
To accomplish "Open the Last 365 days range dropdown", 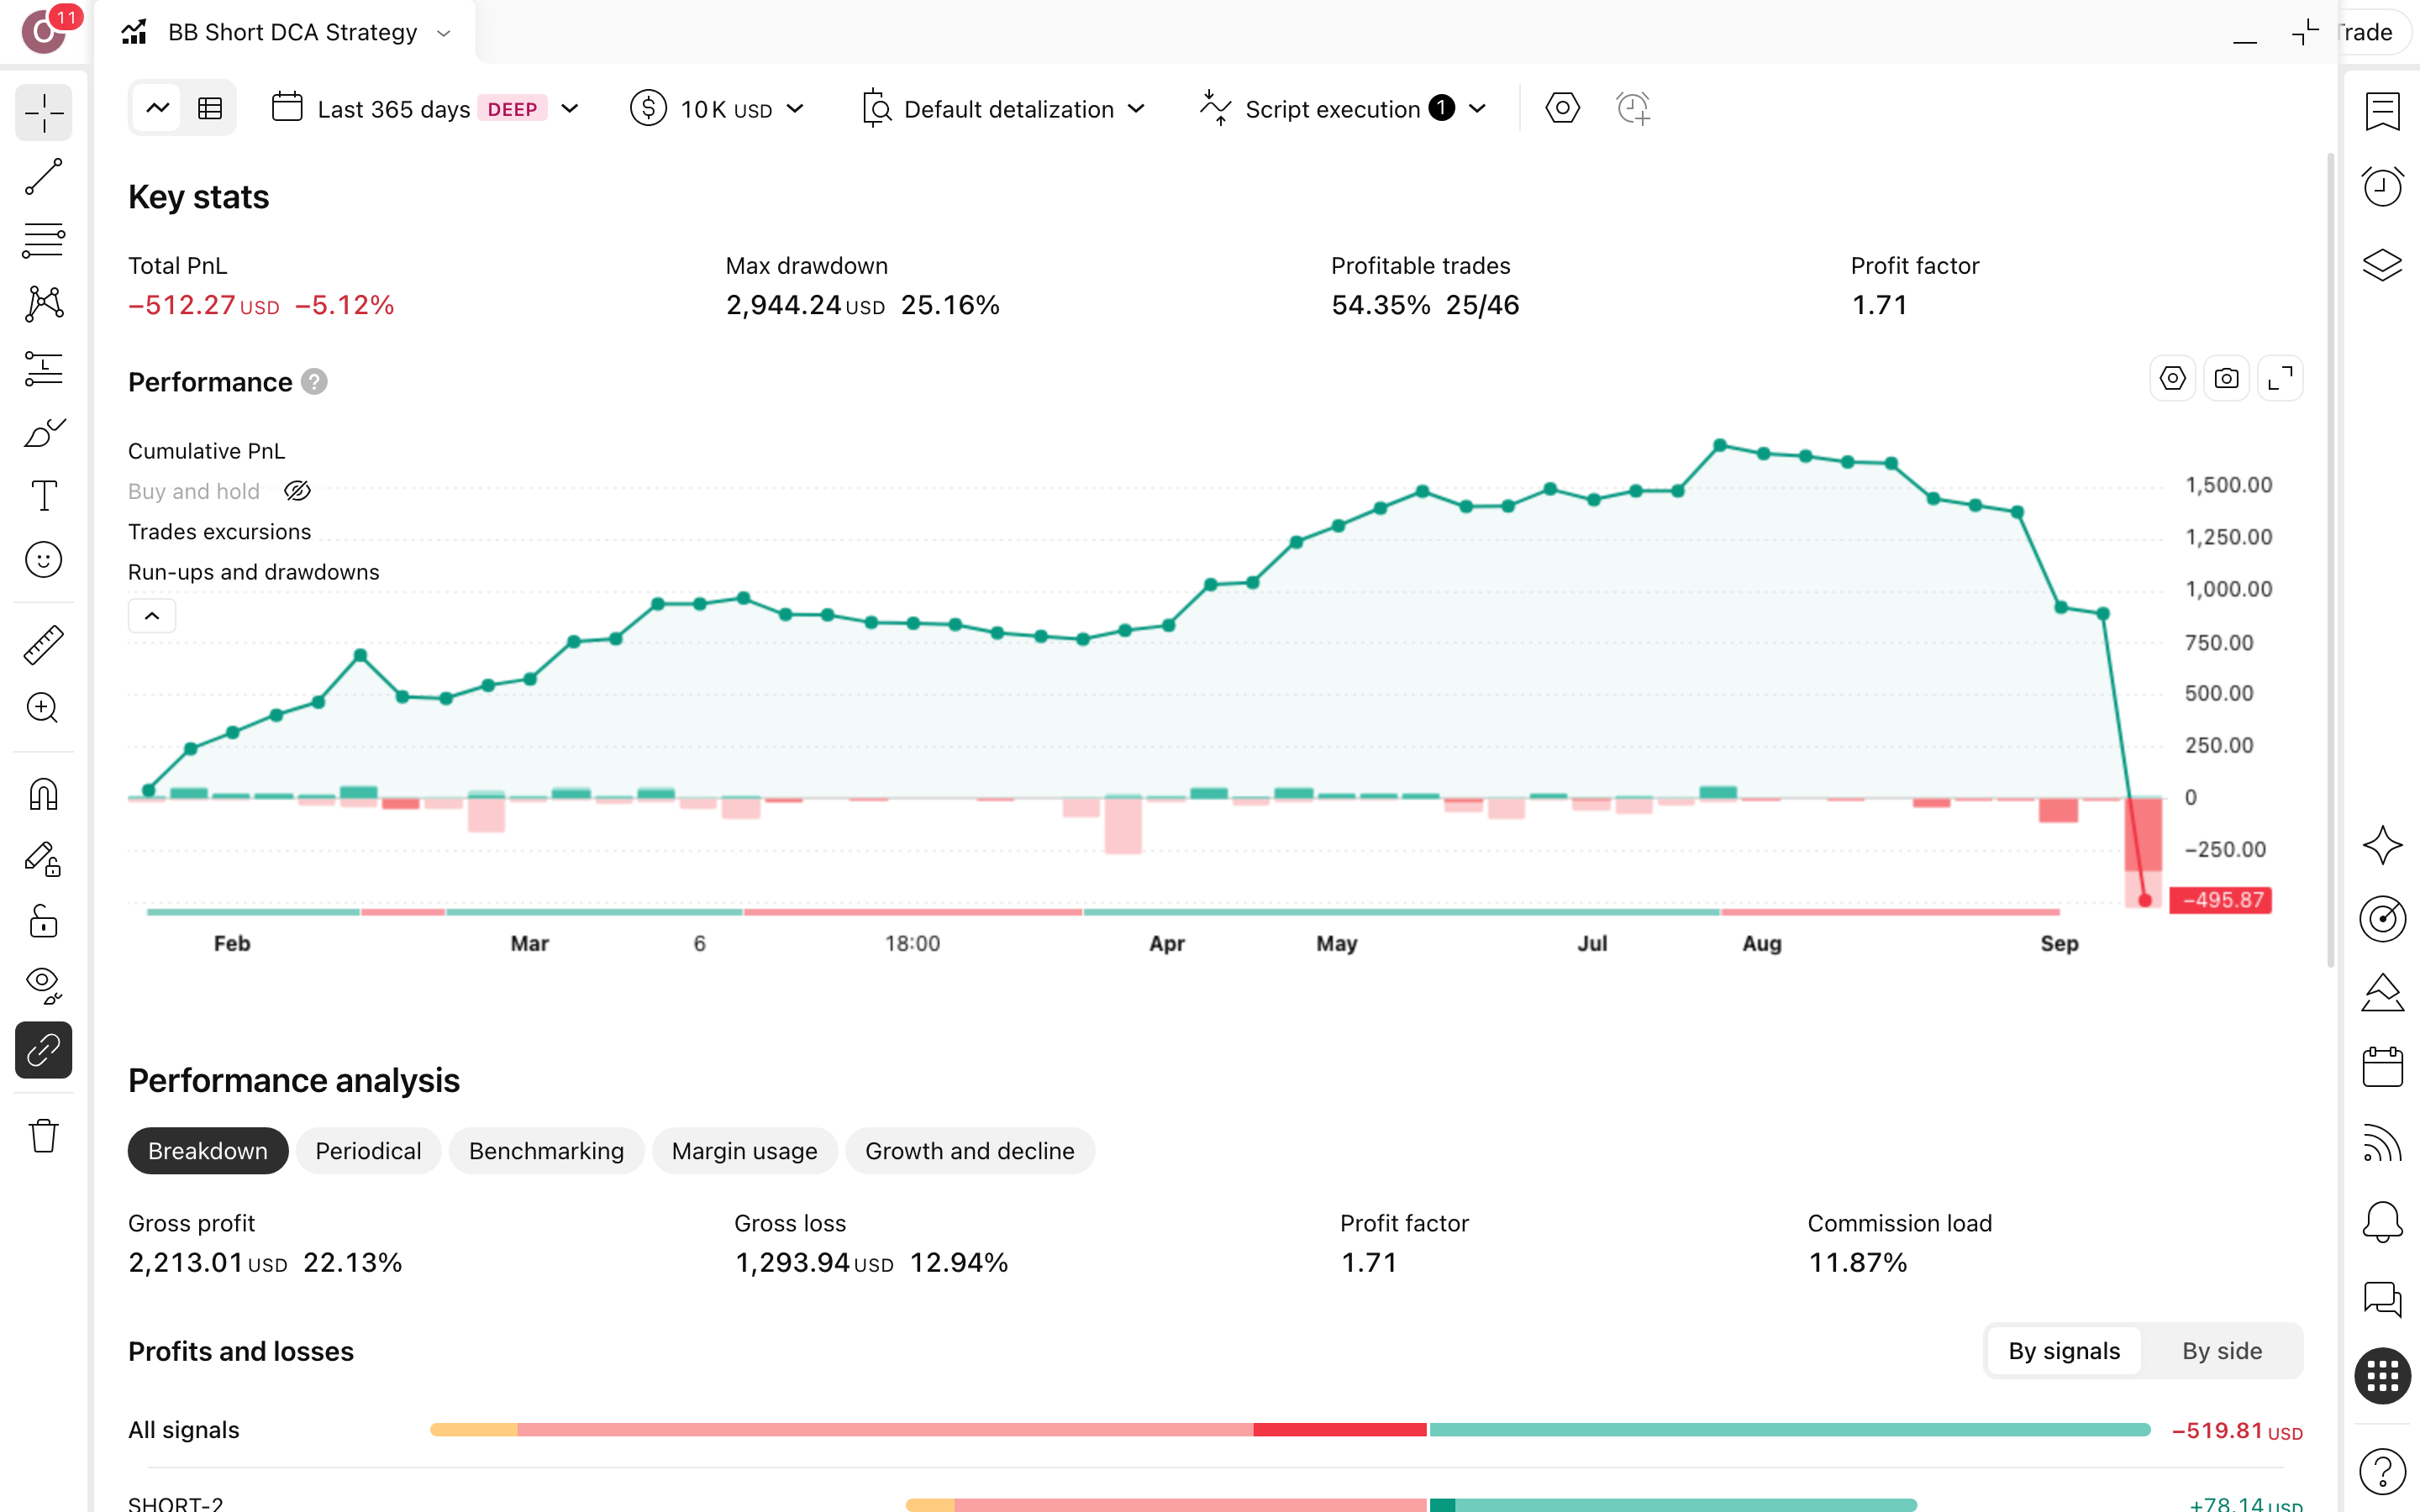I will [426, 108].
